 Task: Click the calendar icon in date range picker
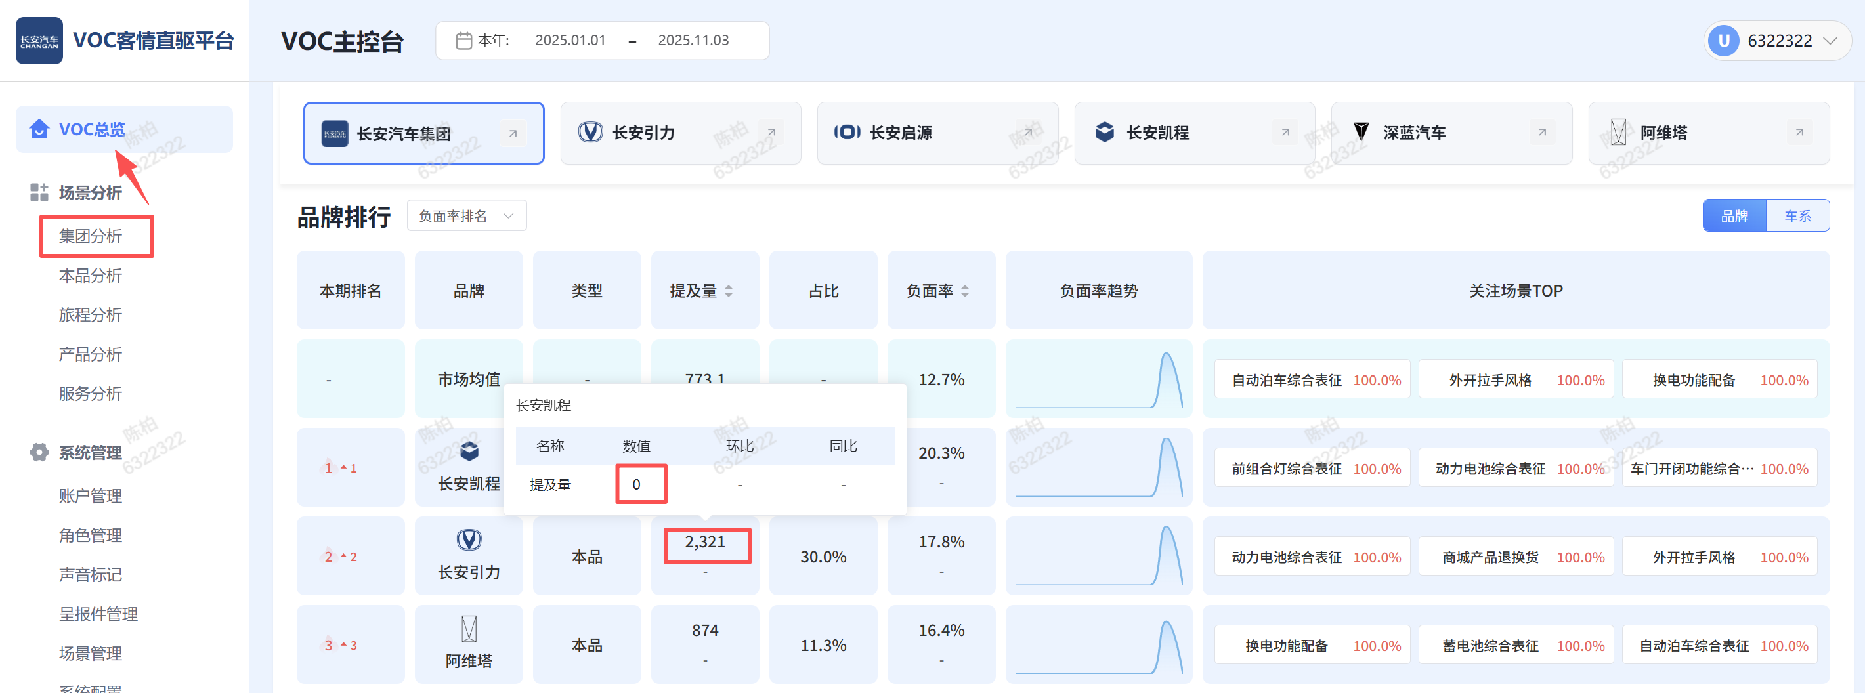pyautogui.click(x=463, y=41)
